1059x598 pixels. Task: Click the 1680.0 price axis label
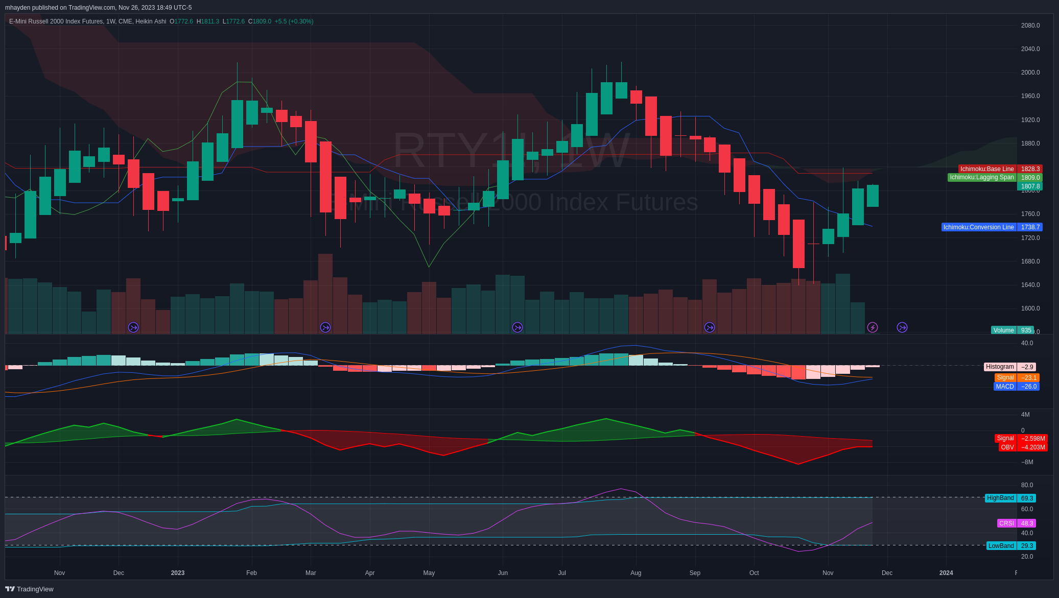(1030, 261)
